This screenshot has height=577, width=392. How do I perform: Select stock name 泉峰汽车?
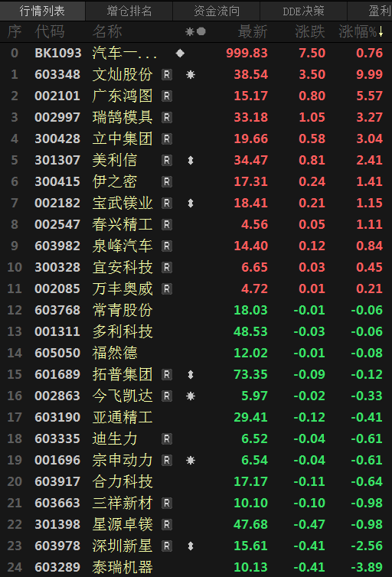[122, 246]
